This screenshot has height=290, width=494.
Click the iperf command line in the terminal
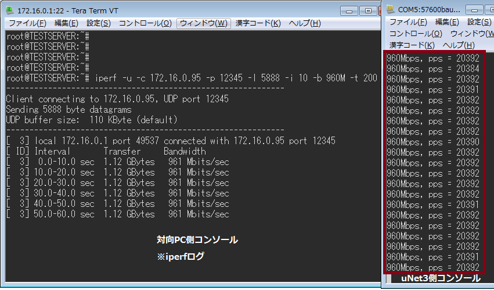(x=232, y=77)
